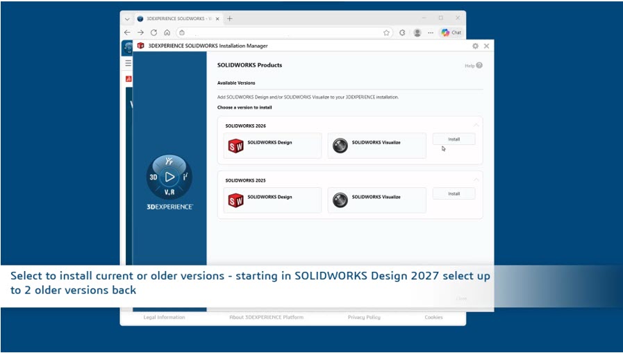Collapse the SOLIDWORKS 2025 section
This screenshot has width=623, height=353.
[476, 180]
